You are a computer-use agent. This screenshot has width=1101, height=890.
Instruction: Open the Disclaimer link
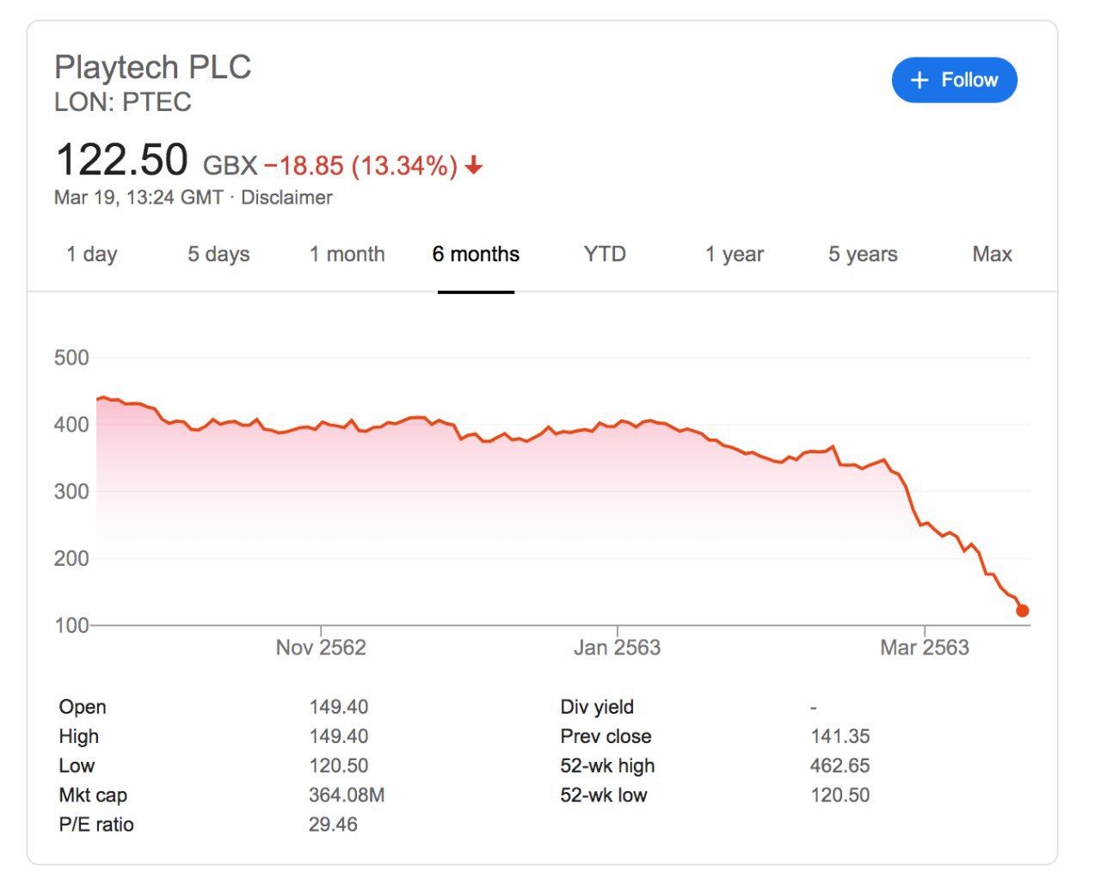click(x=286, y=198)
